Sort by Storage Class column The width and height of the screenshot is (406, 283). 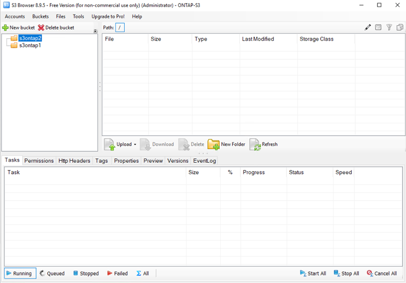point(326,39)
